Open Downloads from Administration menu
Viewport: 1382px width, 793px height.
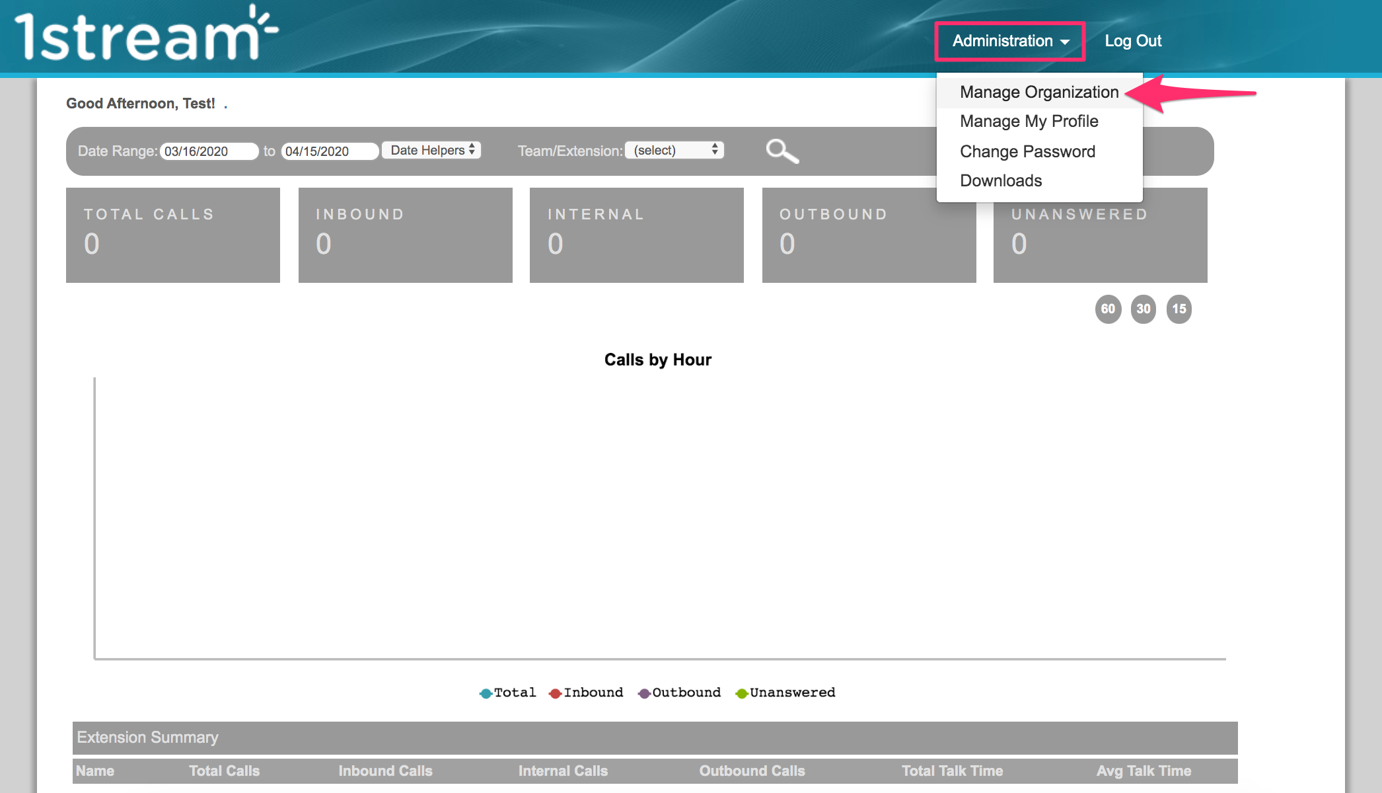1000,181
